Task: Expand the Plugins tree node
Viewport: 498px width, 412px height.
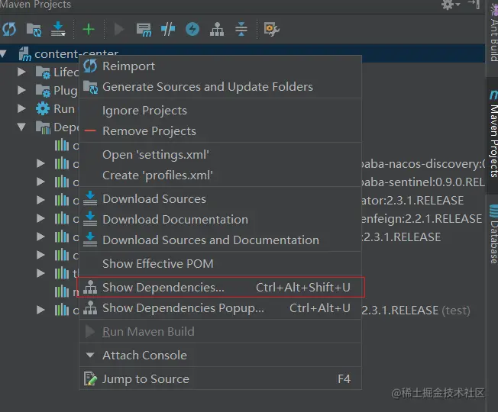Action: click(x=21, y=90)
